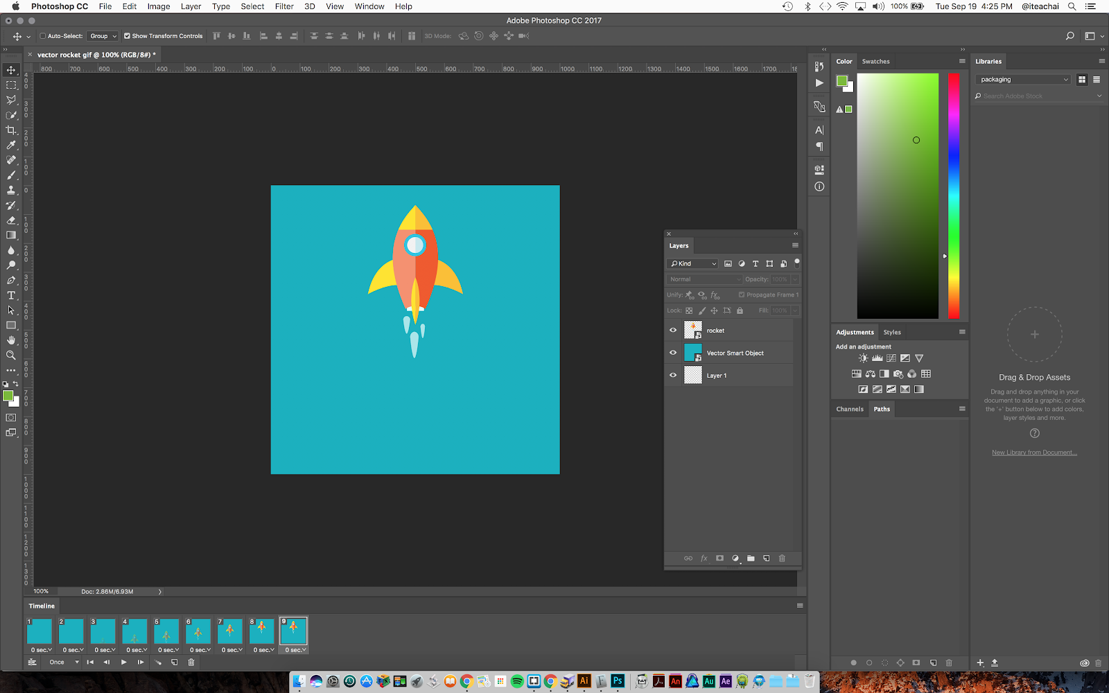
Task: Hide the rocket layer
Action: point(672,331)
